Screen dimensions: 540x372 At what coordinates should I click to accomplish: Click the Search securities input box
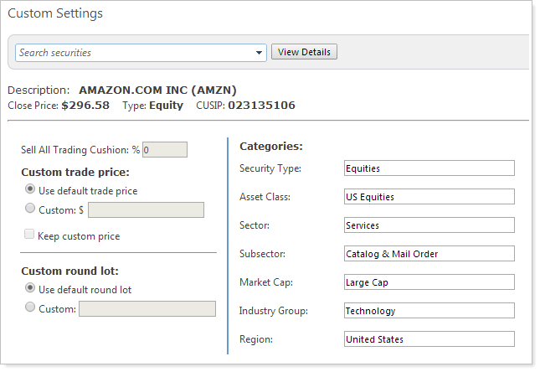[x=134, y=53]
